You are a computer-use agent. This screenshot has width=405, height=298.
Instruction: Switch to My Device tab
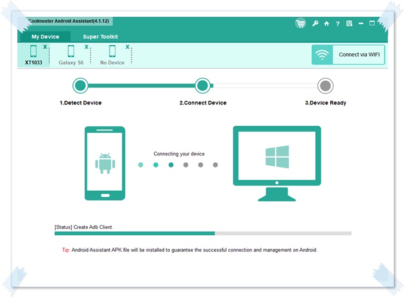(45, 37)
